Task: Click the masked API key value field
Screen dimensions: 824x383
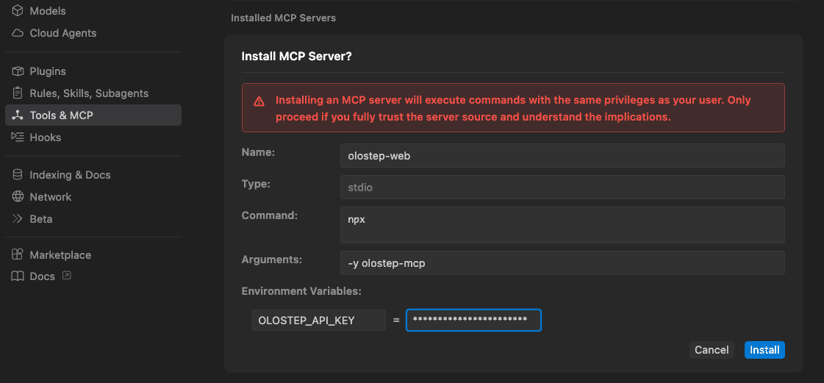Action: click(473, 321)
